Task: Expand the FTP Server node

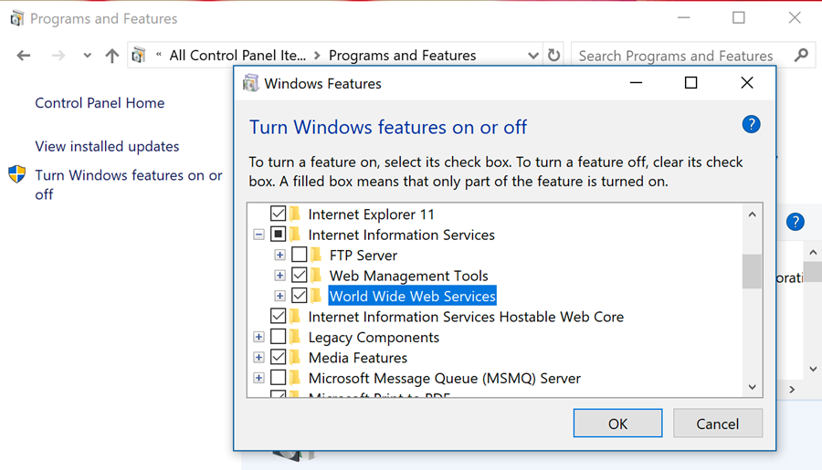Action: 280,255
